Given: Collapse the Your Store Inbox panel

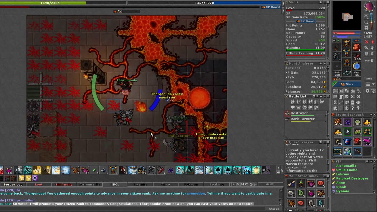Looking at the screenshot, I should pyautogui.click(x=324, y=176).
